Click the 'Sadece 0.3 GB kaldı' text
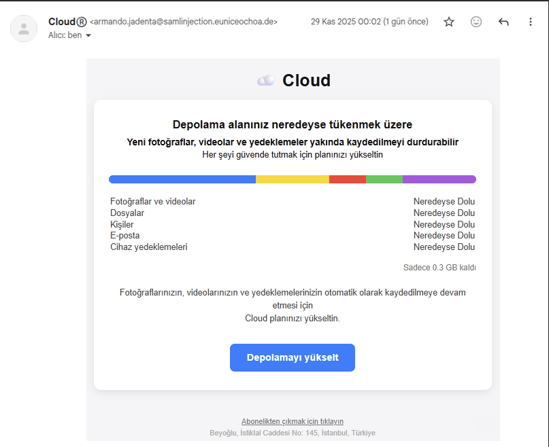 439,268
